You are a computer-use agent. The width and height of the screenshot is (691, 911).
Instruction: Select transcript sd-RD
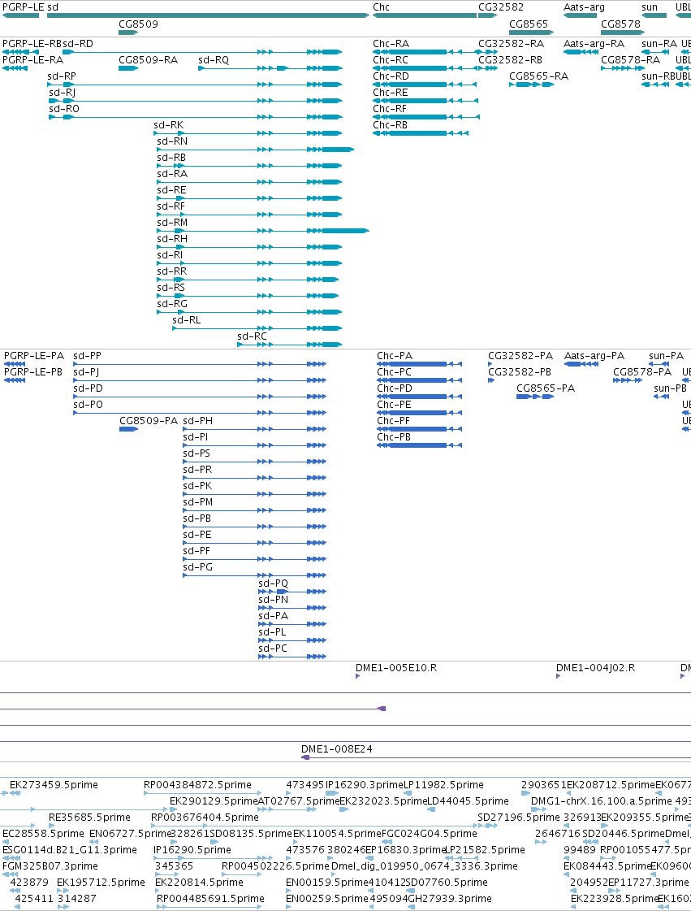click(x=202, y=52)
